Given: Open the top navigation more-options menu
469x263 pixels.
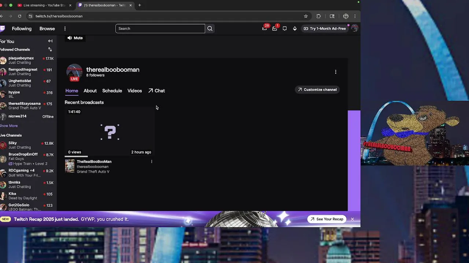Looking at the screenshot, I should coord(65,28).
